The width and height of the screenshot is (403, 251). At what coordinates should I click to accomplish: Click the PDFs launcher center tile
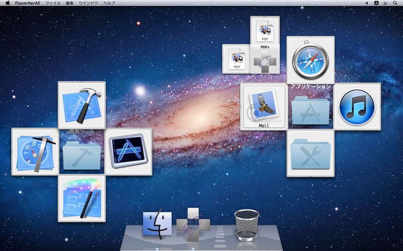[x=265, y=60]
